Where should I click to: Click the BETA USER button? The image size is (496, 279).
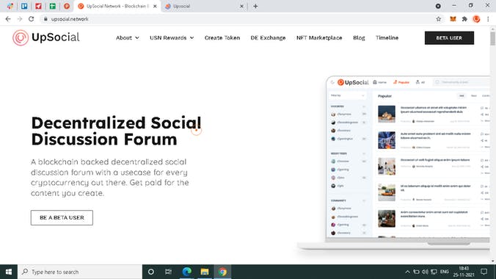pos(449,37)
